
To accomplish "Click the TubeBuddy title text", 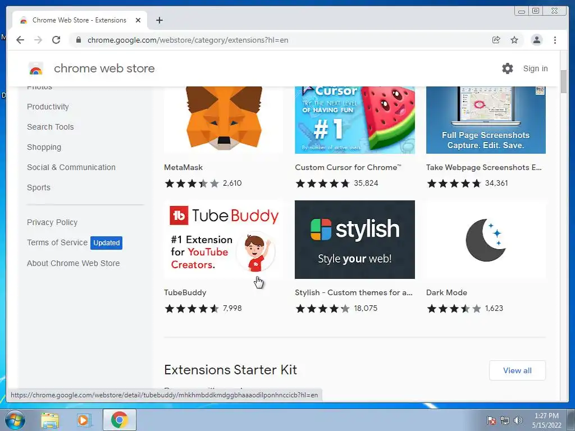I will [185, 292].
